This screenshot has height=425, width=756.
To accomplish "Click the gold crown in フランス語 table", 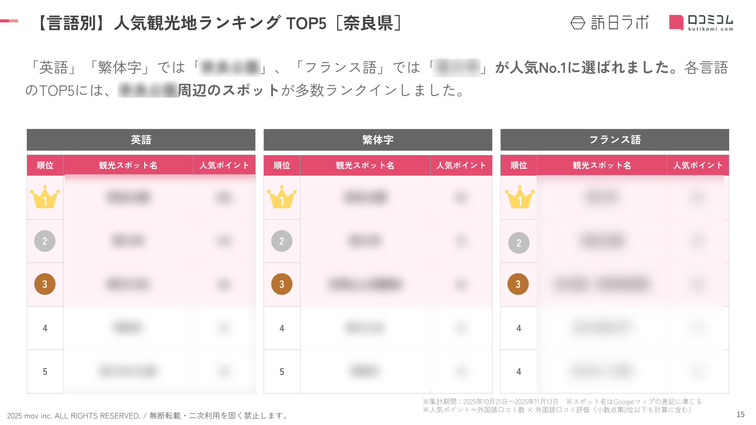I will pyautogui.click(x=519, y=197).
